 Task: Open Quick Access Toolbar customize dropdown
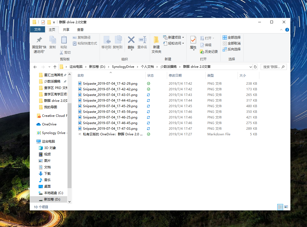click(x=54, y=22)
